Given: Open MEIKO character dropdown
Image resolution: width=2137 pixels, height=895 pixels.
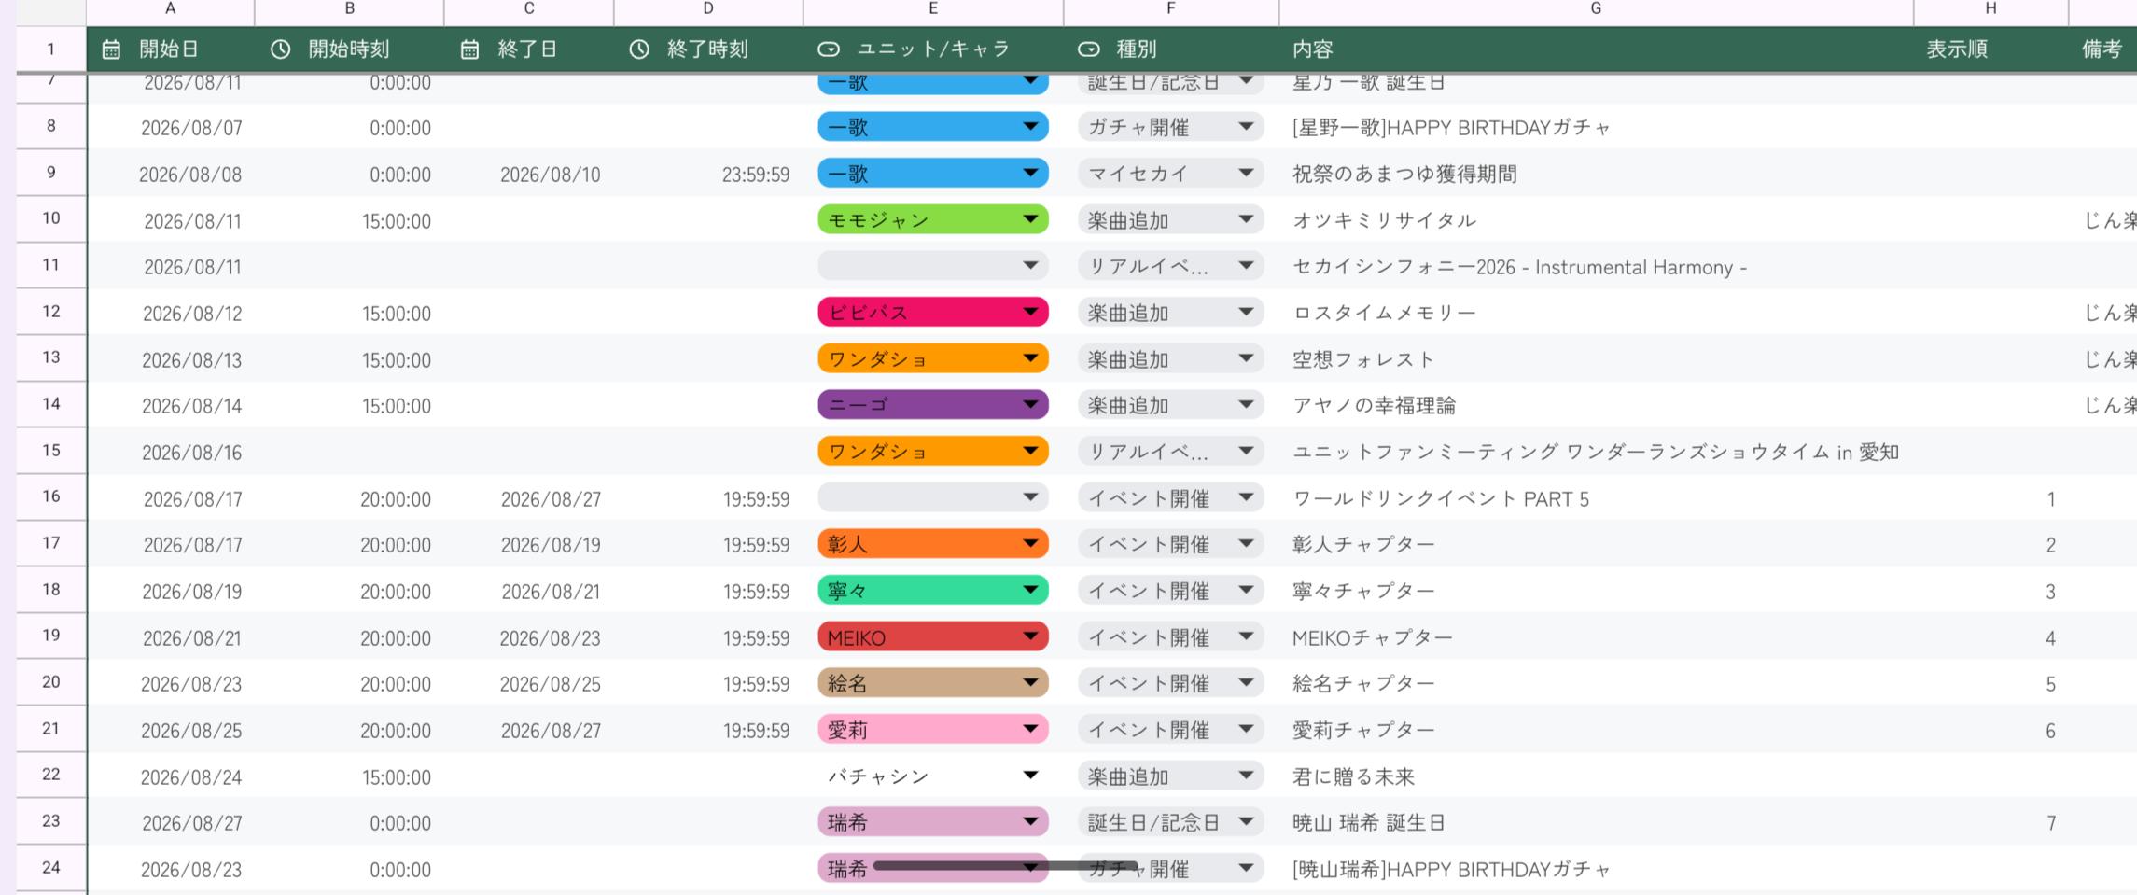Looking at the screenshot, I should [933, 637].
